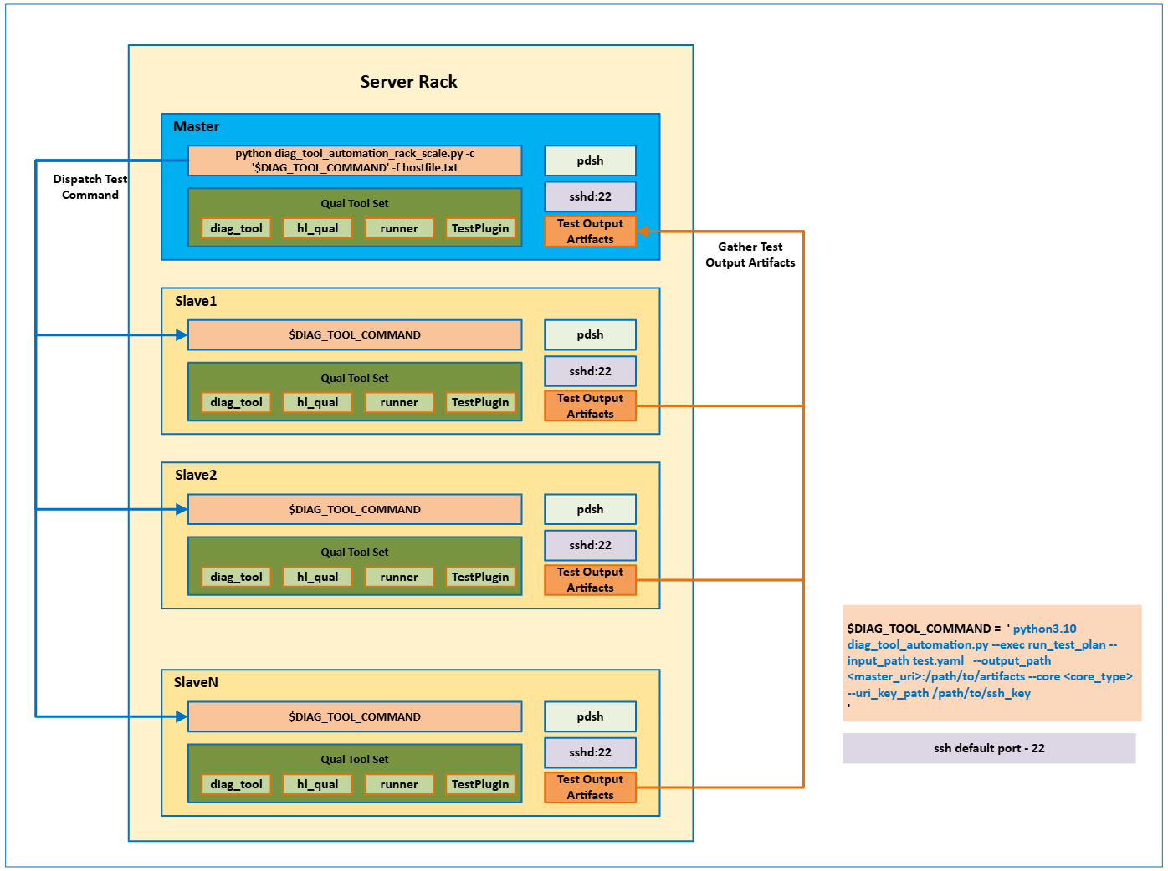Click the hl_qual box inside Slave1
Image resolution: width=1168 pixels, height=871 pixels.
pyautogui.click(x=317, y=402)
